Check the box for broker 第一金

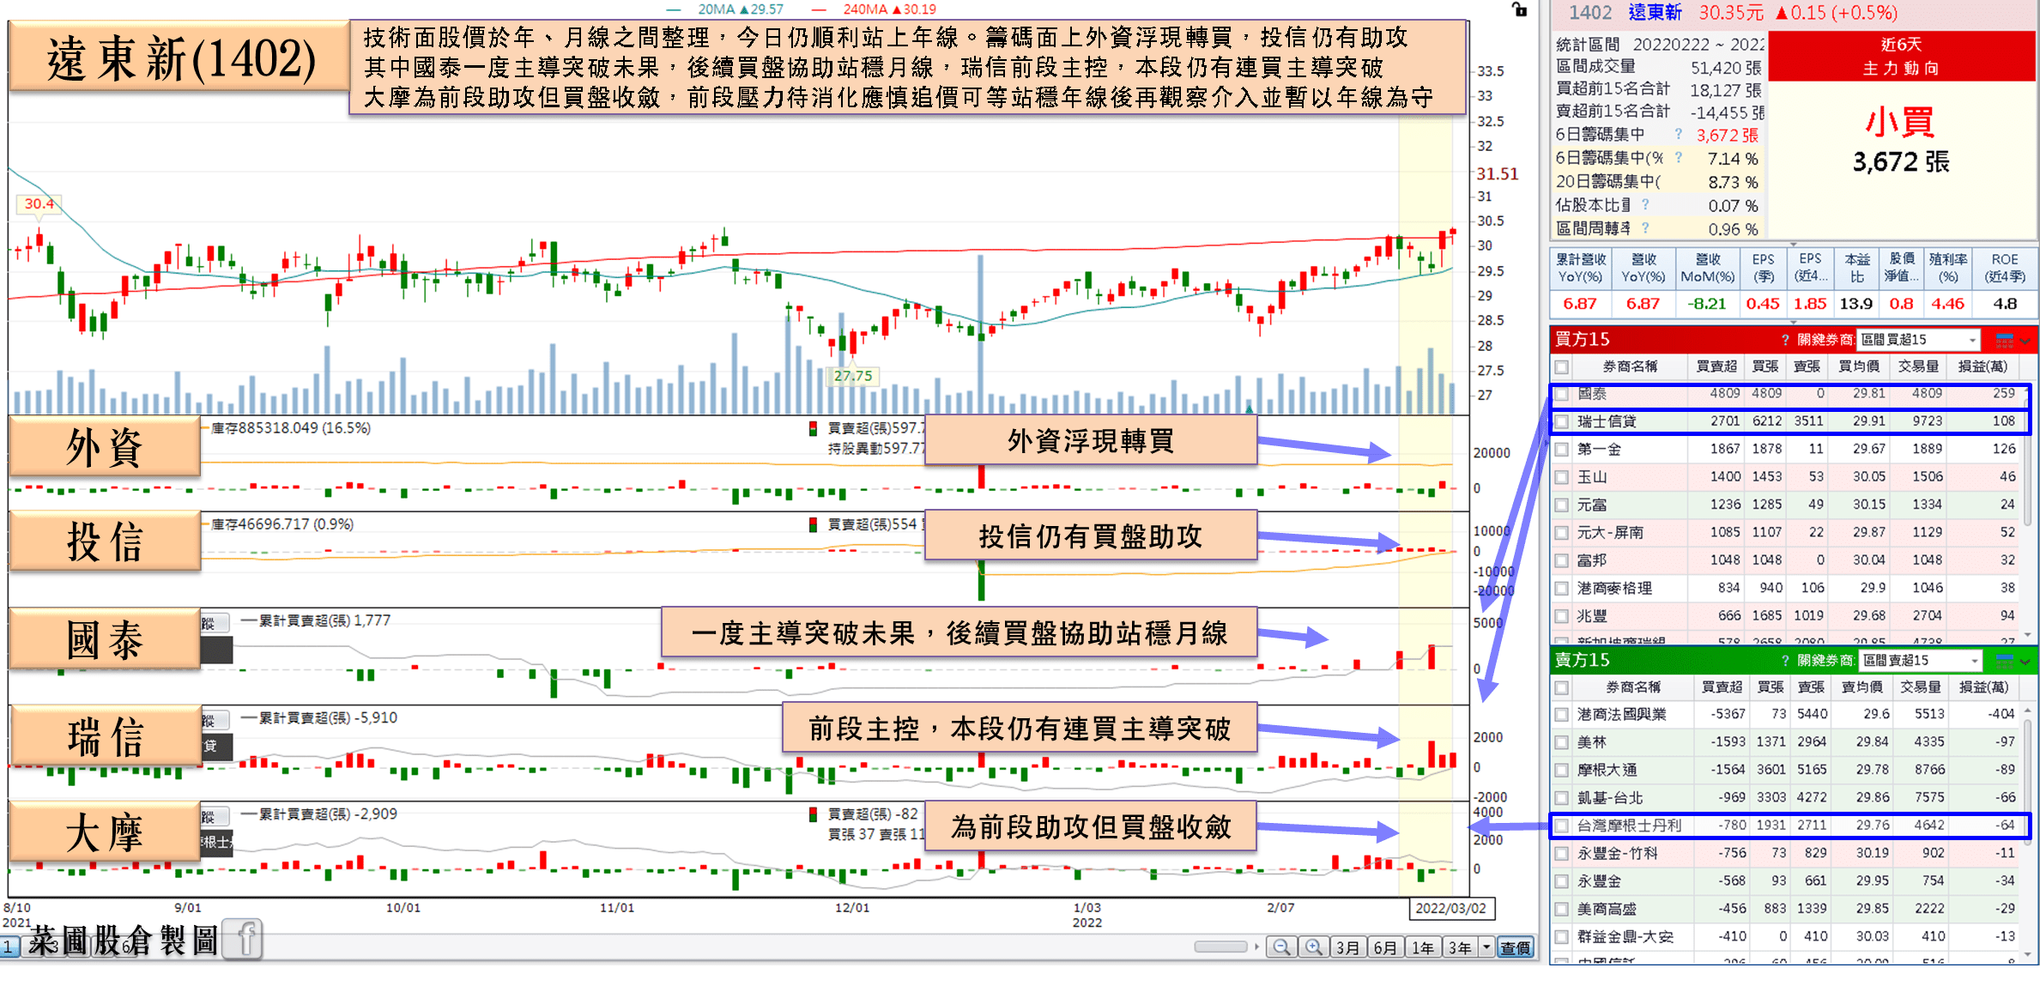coord(1562,450)
